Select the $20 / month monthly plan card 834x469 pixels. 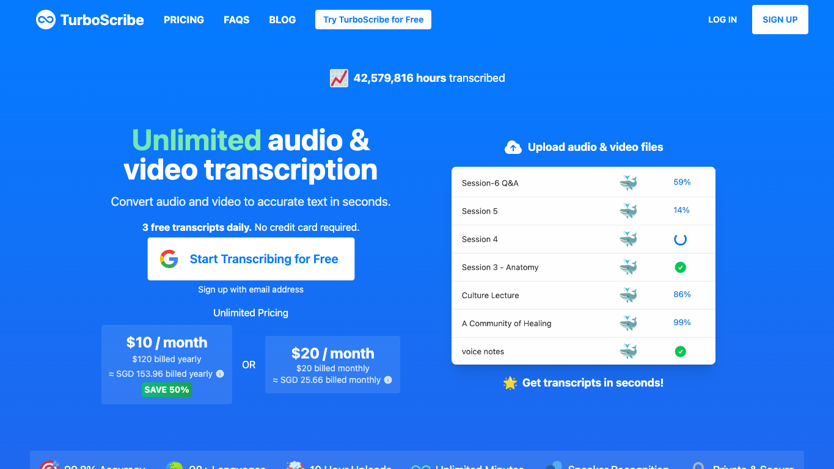[332, 365]
